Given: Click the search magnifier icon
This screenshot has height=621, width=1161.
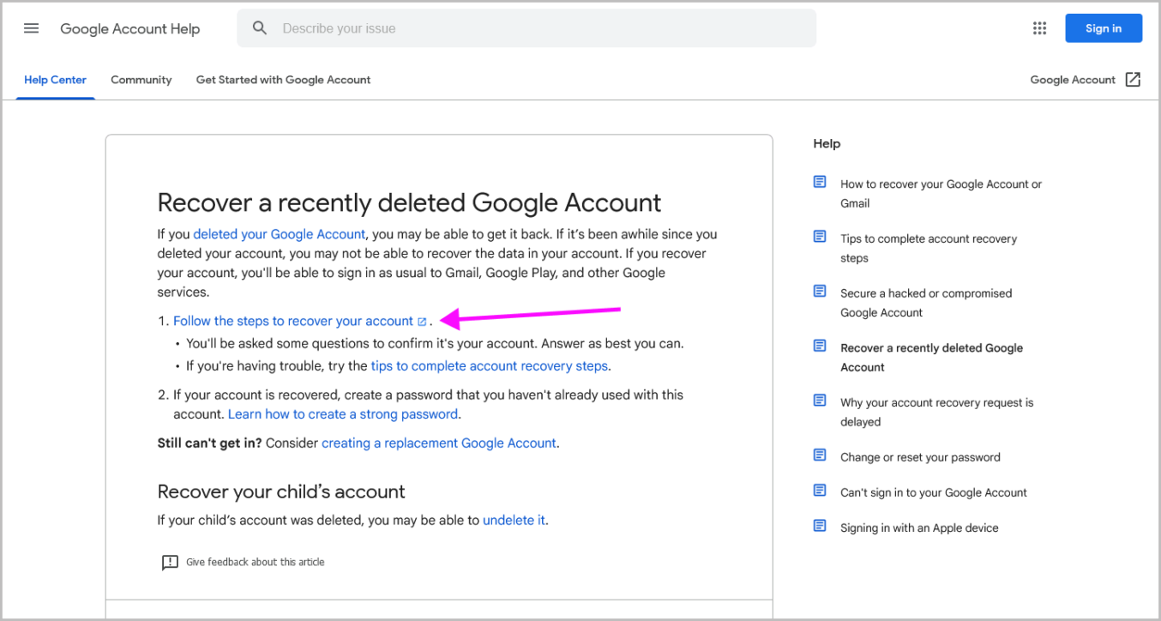Looking at the screenshot, I should 260,28.
